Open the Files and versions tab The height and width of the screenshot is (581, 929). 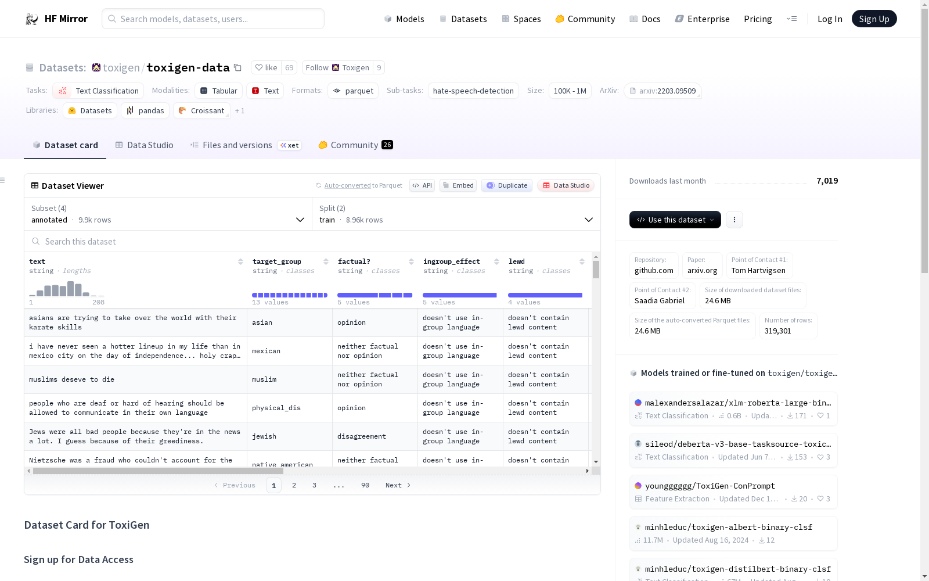(x=246, y=145)
